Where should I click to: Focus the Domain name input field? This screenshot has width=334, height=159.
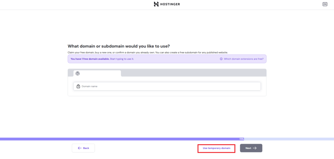(170, 86)
